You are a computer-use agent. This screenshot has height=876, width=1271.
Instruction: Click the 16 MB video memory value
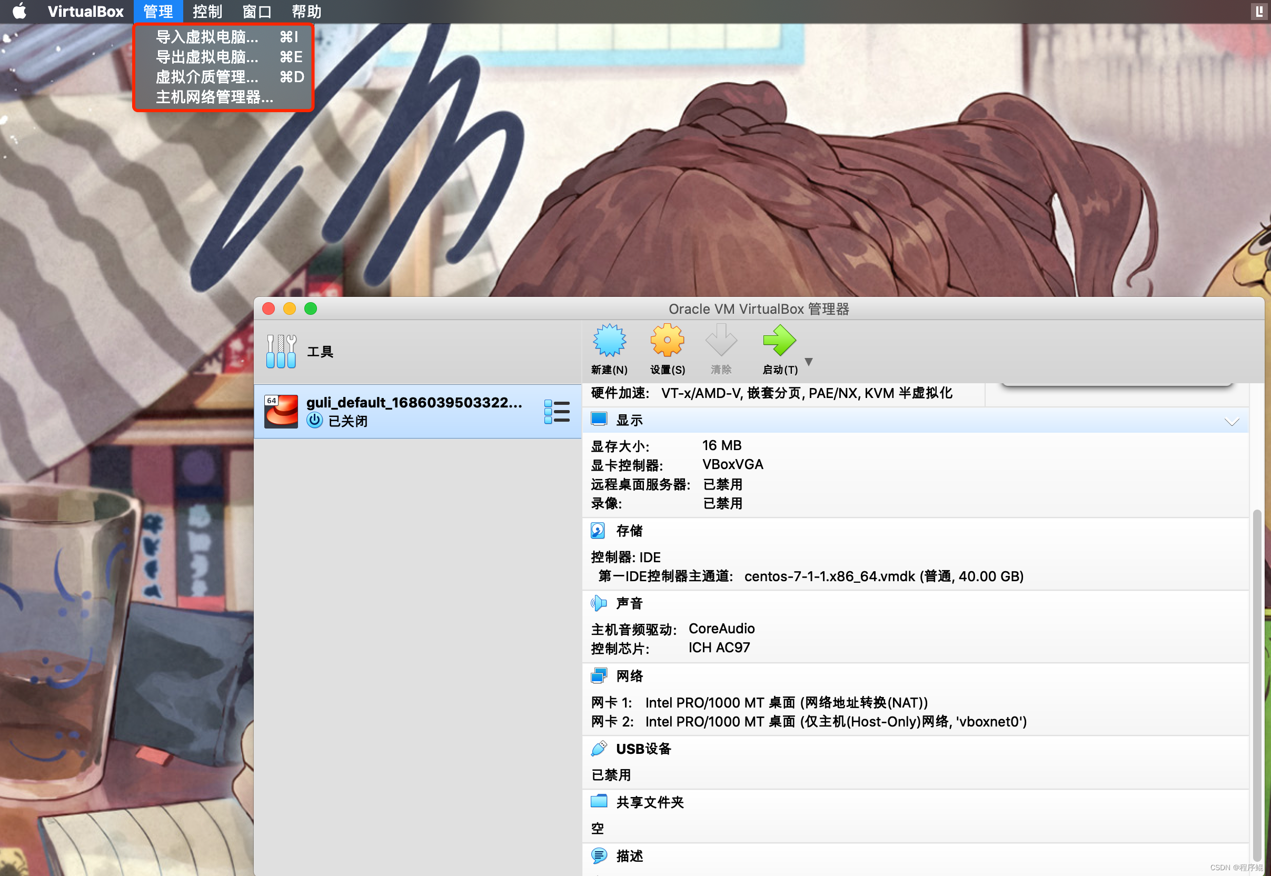click(722, 445)
